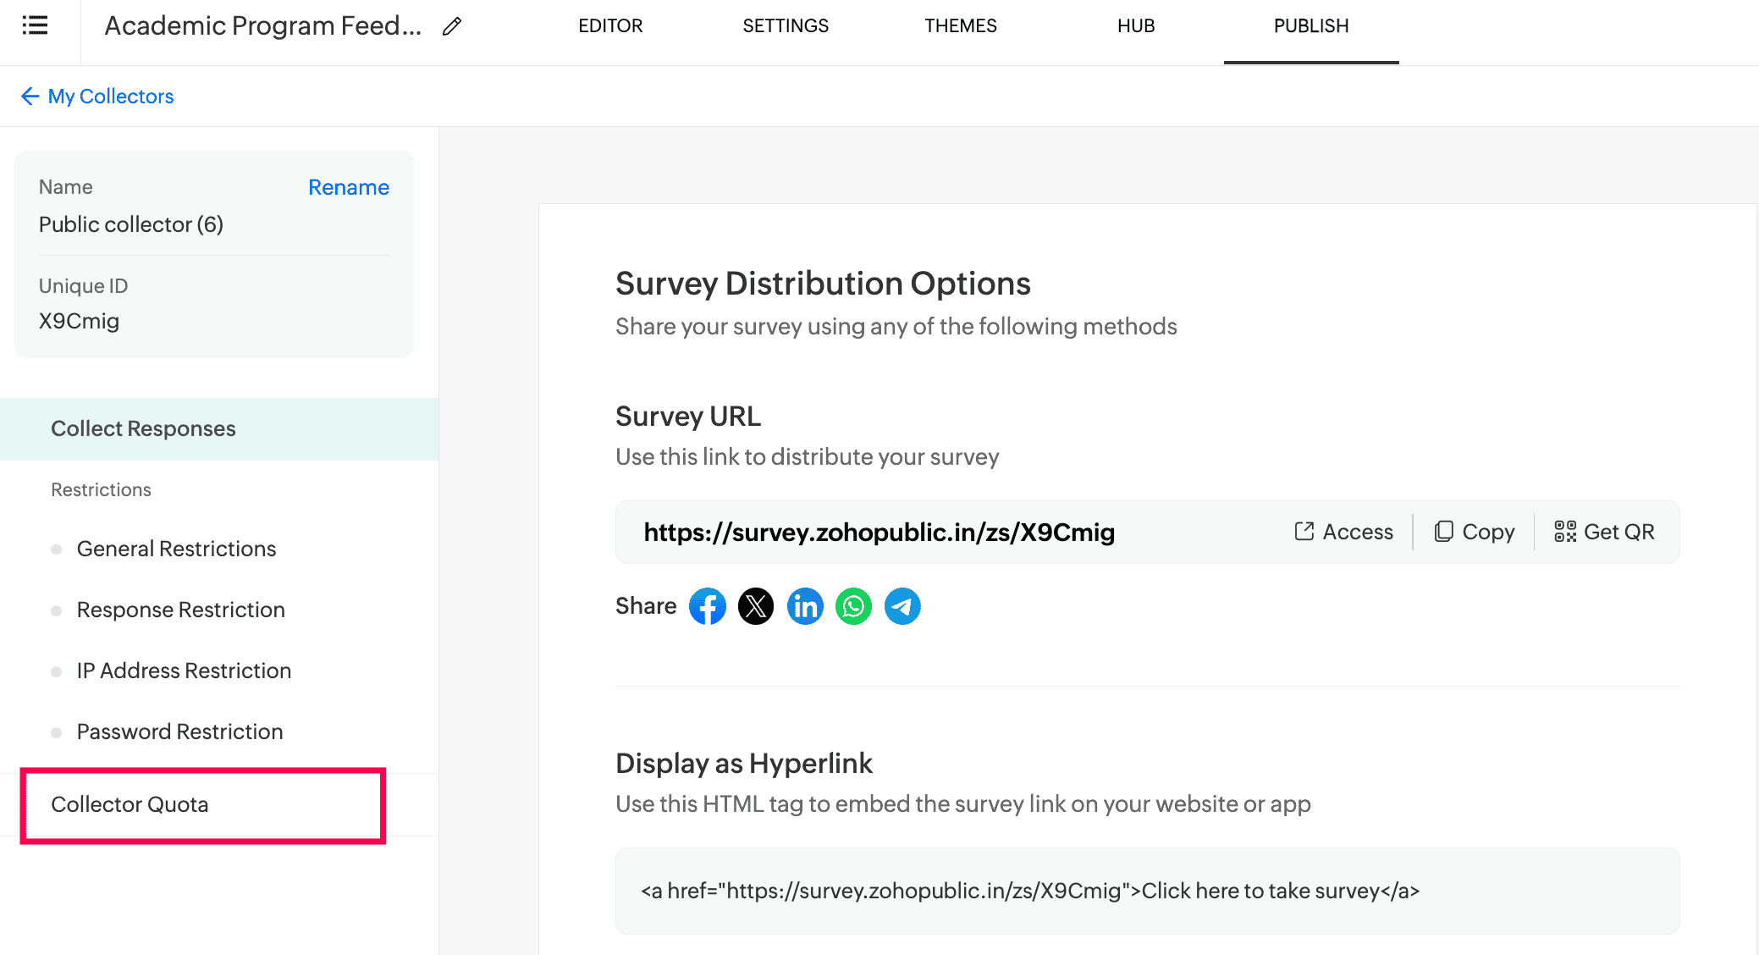Click the collector name Public collector (6)
This screenshot has width=1759, height=955.
[x=131, y=224]
